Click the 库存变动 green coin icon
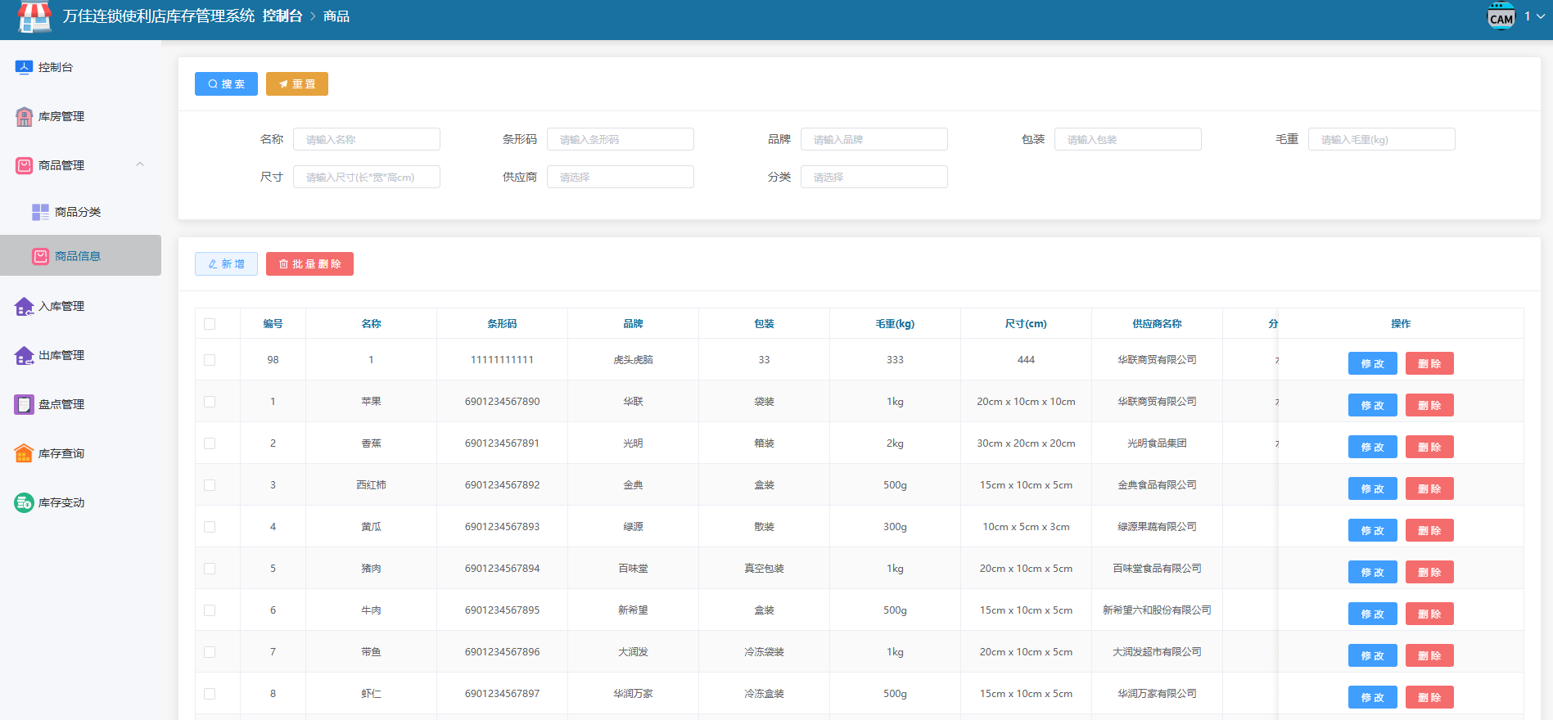Image resolution: width=1553 pixels, height=720 pixels. 24,503
